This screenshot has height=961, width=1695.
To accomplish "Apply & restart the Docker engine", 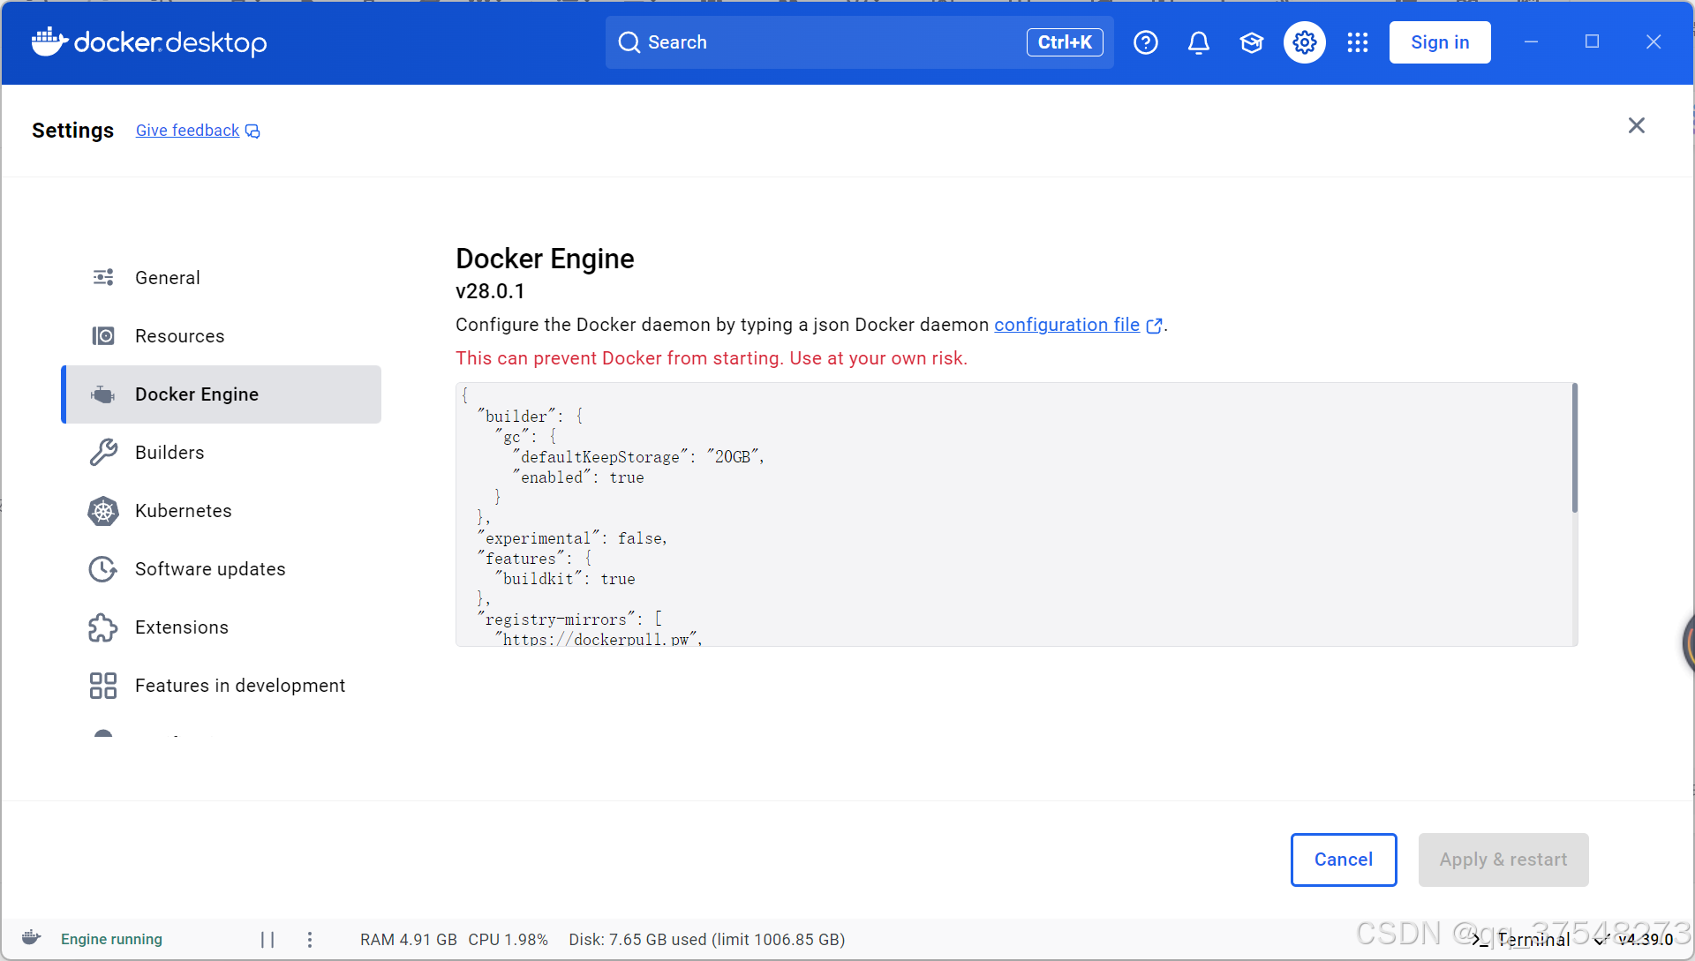I will pos(1503,859).
